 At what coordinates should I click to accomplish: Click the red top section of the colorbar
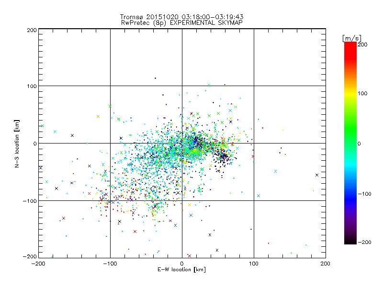pyautogui.click(x=350, y=50)
